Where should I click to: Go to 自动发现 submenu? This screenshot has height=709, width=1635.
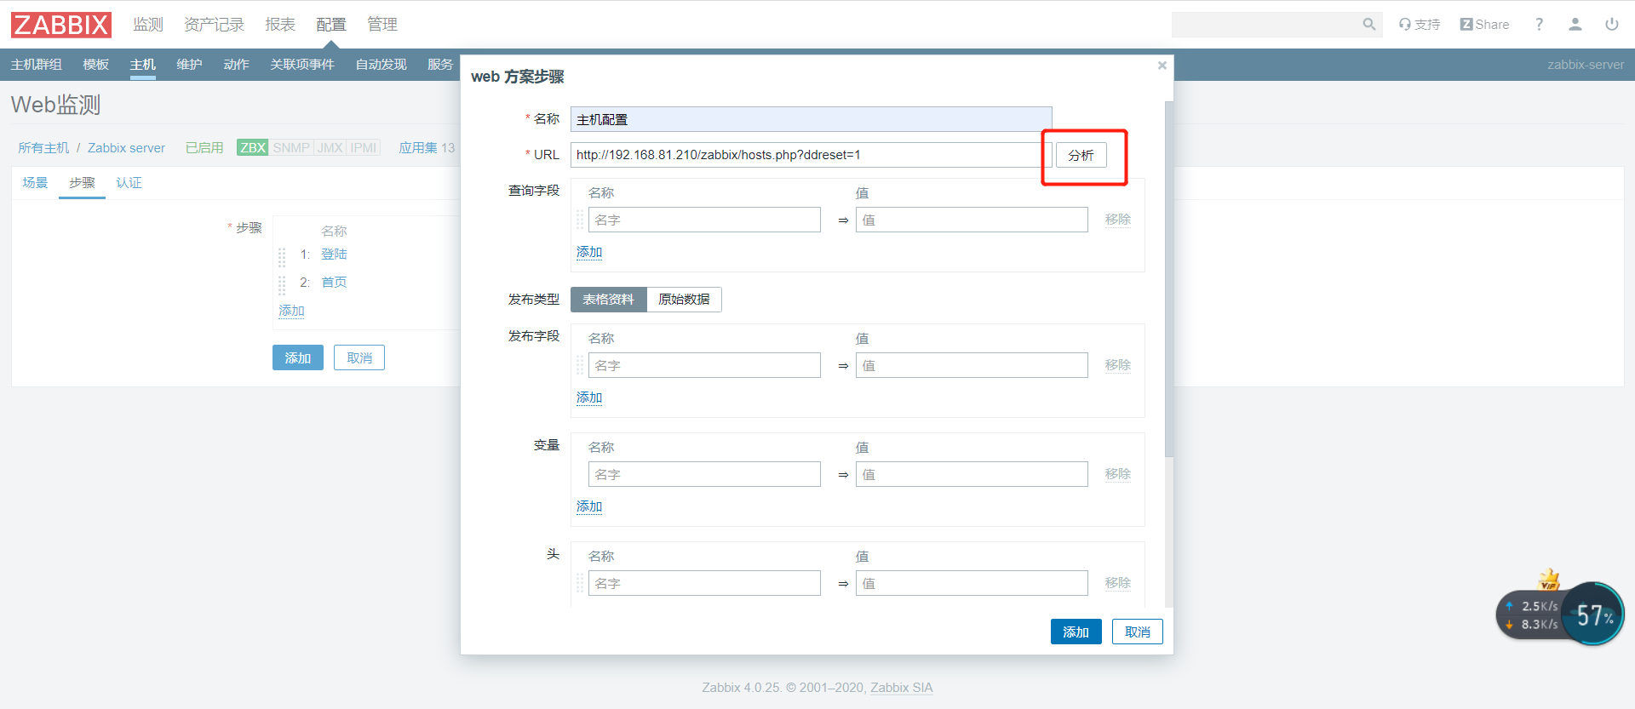[381, 65]
